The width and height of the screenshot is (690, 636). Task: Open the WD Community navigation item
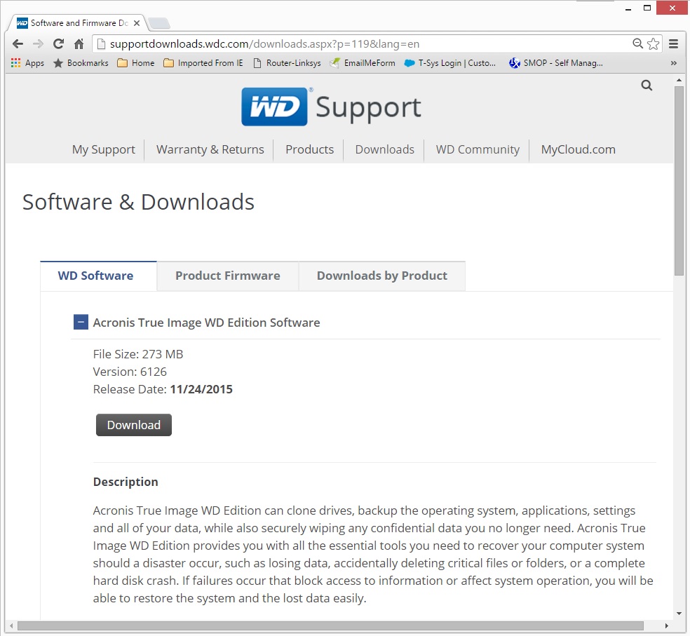[x=478, y=149]
